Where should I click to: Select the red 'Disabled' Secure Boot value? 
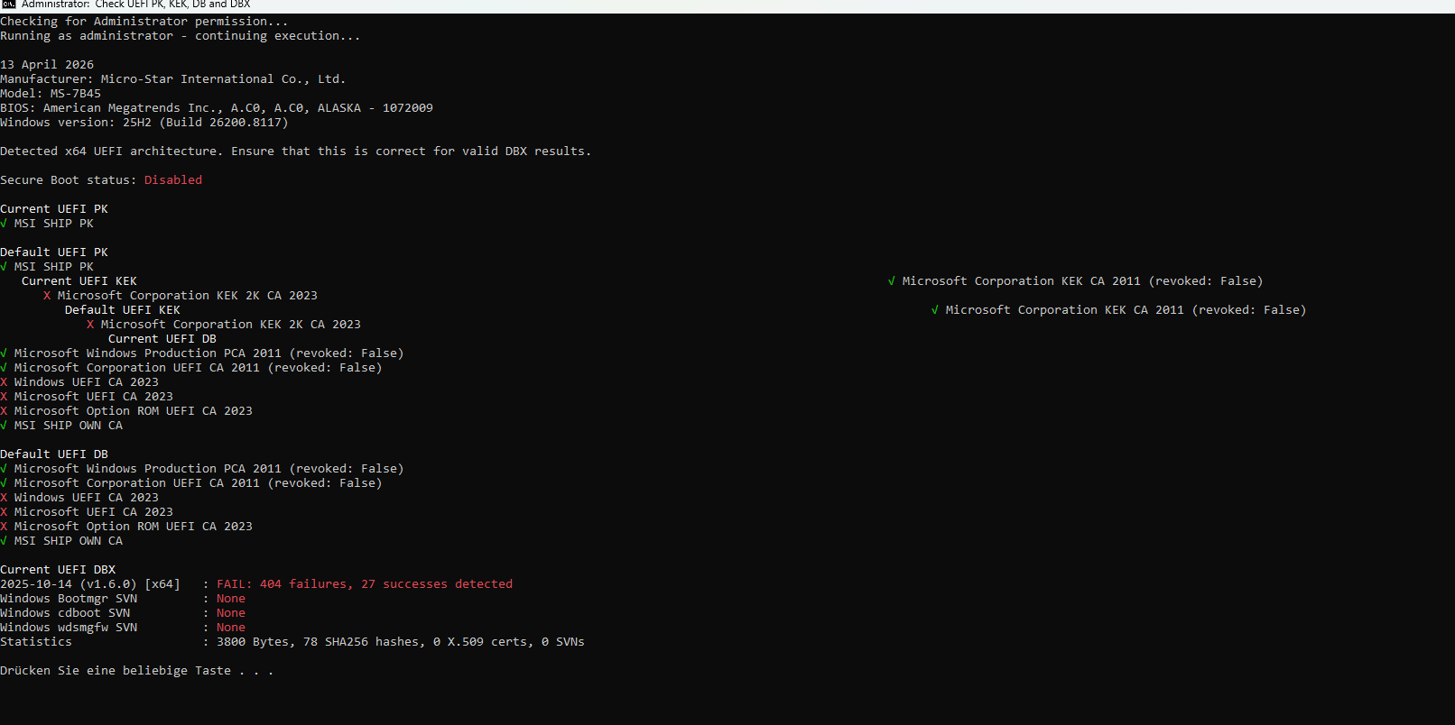173,180
